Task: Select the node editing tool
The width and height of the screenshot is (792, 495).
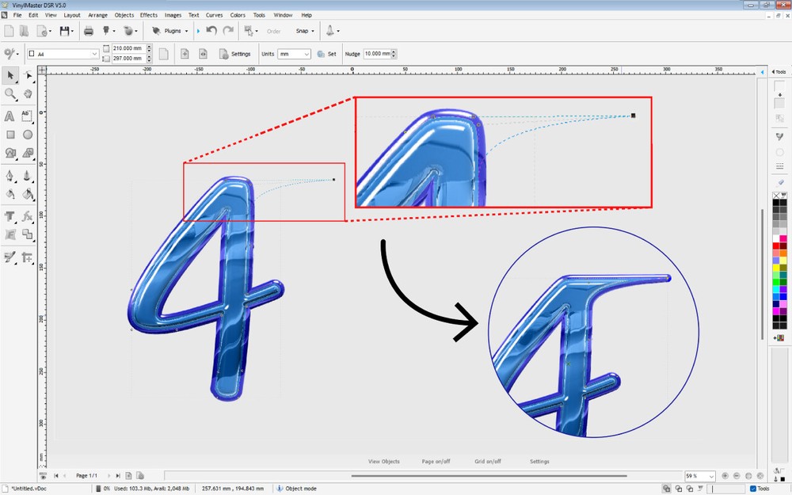Action: [27, 75]
